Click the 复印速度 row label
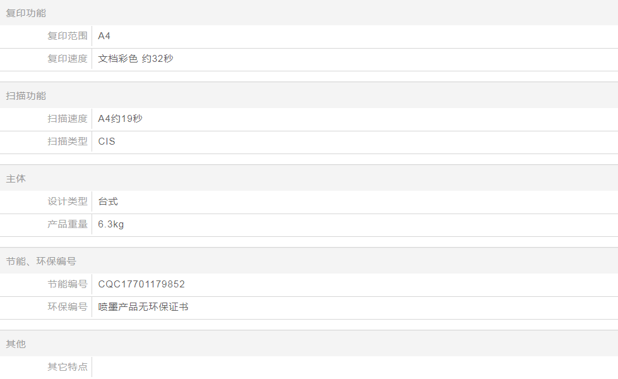 (68, 59)
